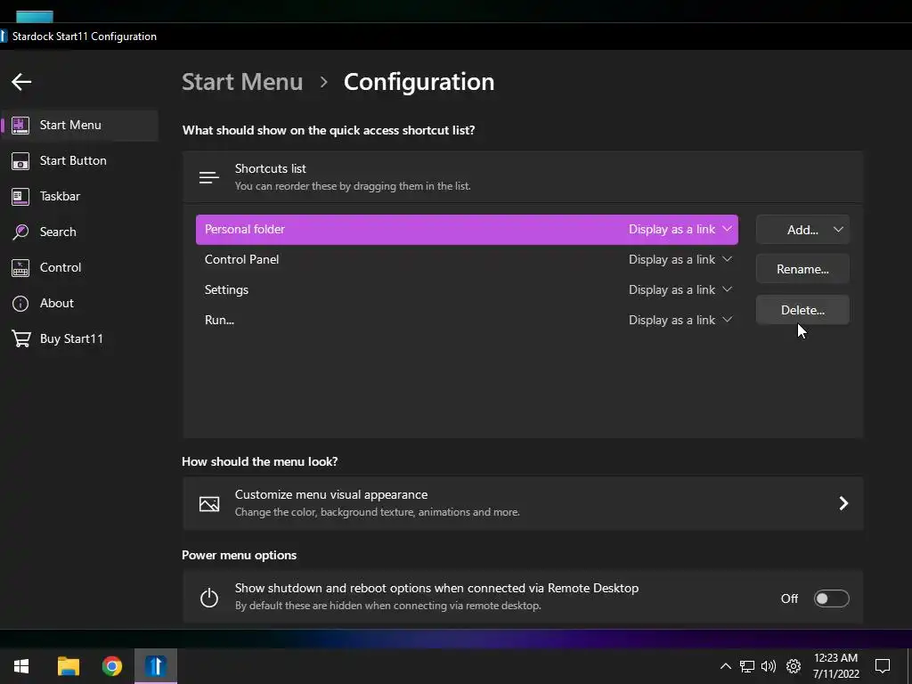Image resolution: width=912 pixels, height=684 pixels.
Task: Open the notification center icon
Action: pos(883,666)
